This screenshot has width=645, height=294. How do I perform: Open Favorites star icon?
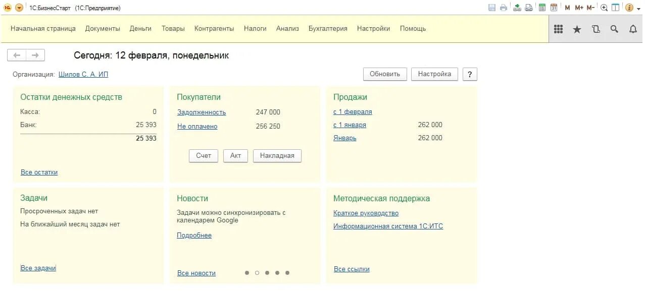click(577, 29)
